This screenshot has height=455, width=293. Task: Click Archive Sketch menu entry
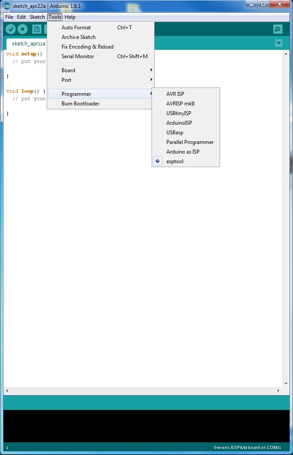click(x=100, y=37)
